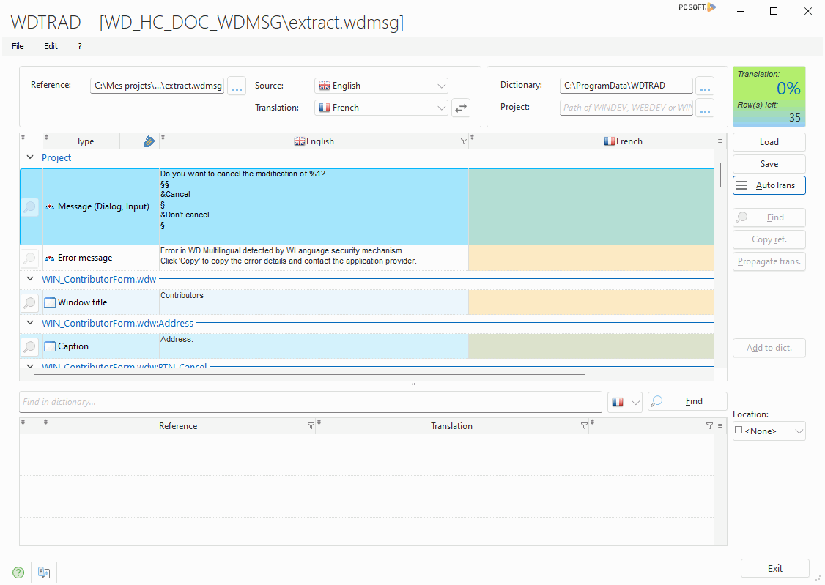Click the AutoTrans hamburger menu icon
Screen dimensions: 825x585
742,185
